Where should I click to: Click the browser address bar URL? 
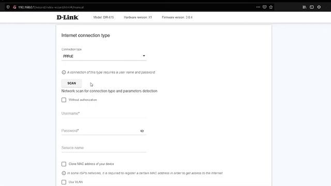[51, 7]
